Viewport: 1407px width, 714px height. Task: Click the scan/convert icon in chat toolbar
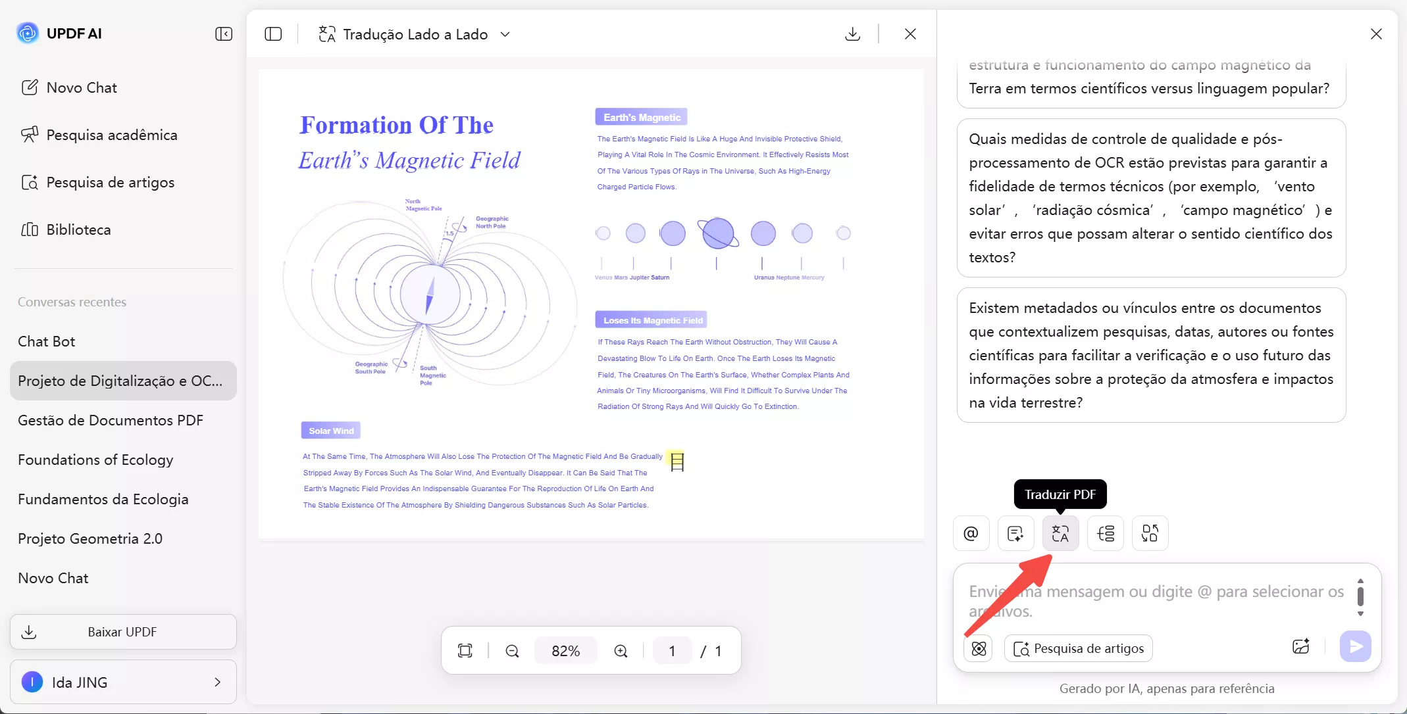1150,533
